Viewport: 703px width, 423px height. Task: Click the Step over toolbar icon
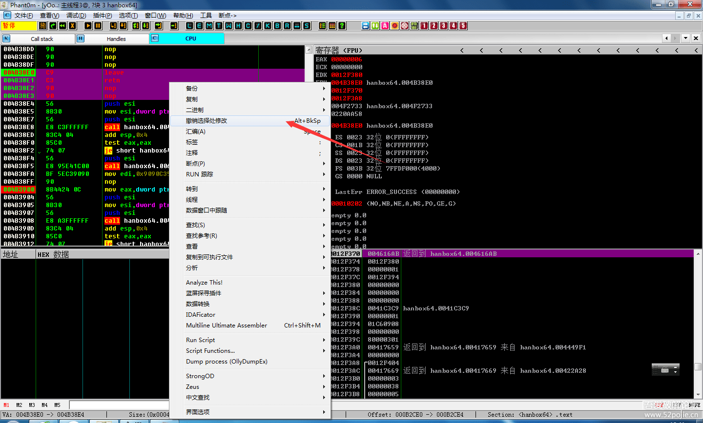123,26
